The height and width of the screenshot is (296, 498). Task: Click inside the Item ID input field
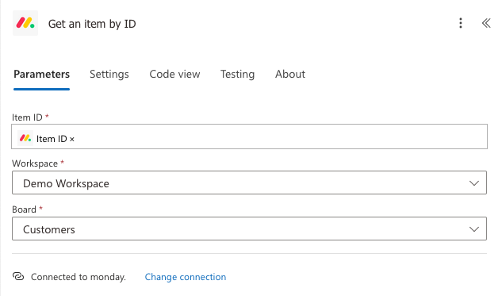pos(249,136)
